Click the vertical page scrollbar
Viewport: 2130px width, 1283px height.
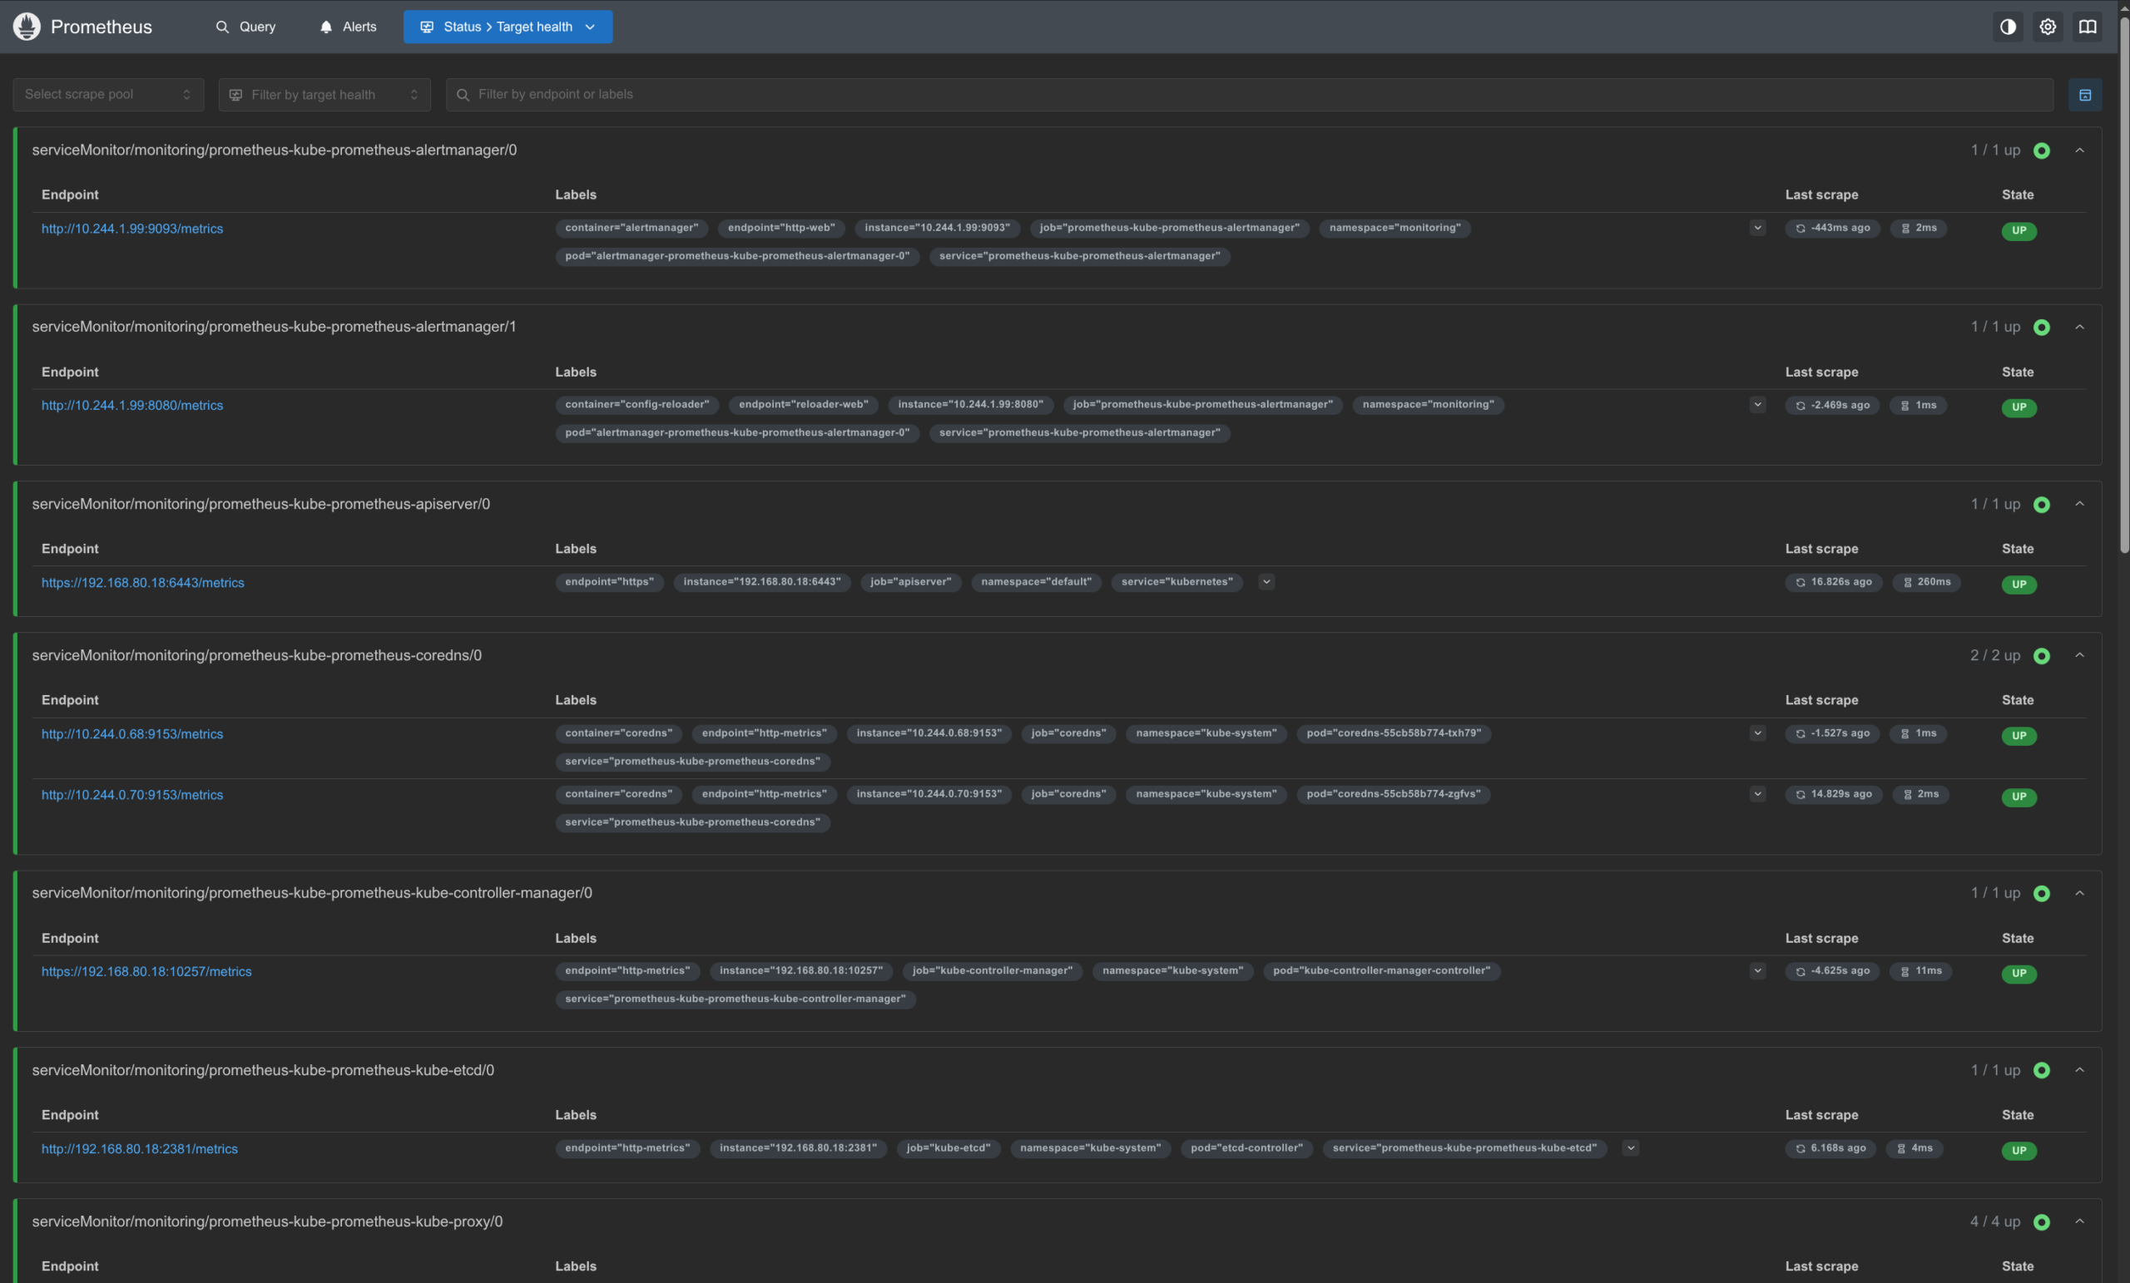(2124, 285)
